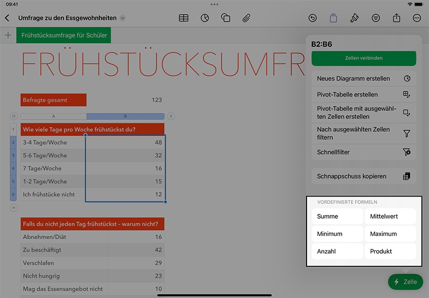The height and width of the screenshot is (298, 429).
Task: Select cell 1-2 Tage/Woche
Action: (53, 181)
